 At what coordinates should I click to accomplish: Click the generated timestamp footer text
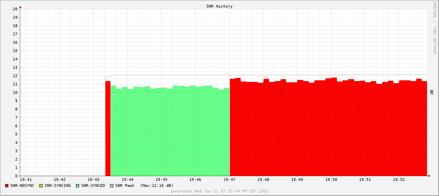point(219,191)
